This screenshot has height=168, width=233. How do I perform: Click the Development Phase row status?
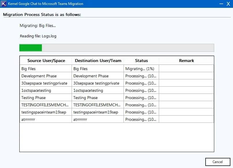(141, 76)
